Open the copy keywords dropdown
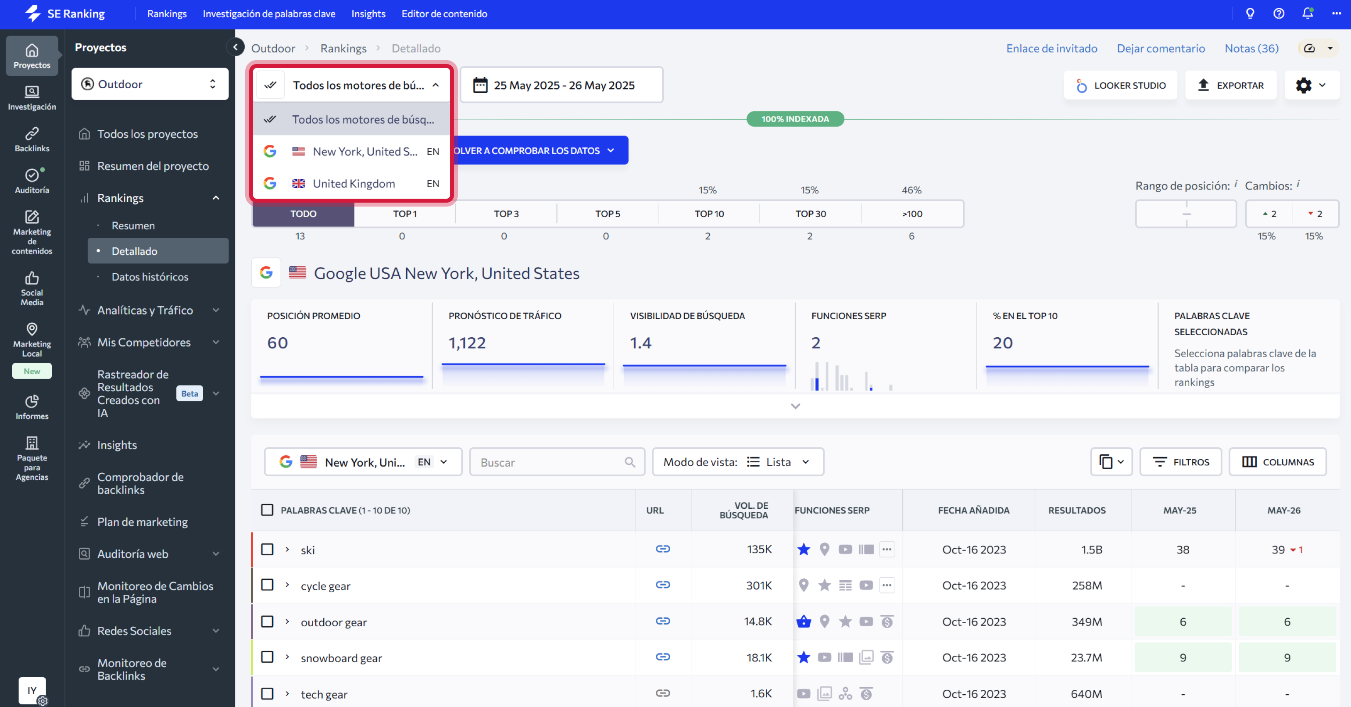The height and width of the screenshot is (707, 1351). click(x=1112, y=462)
